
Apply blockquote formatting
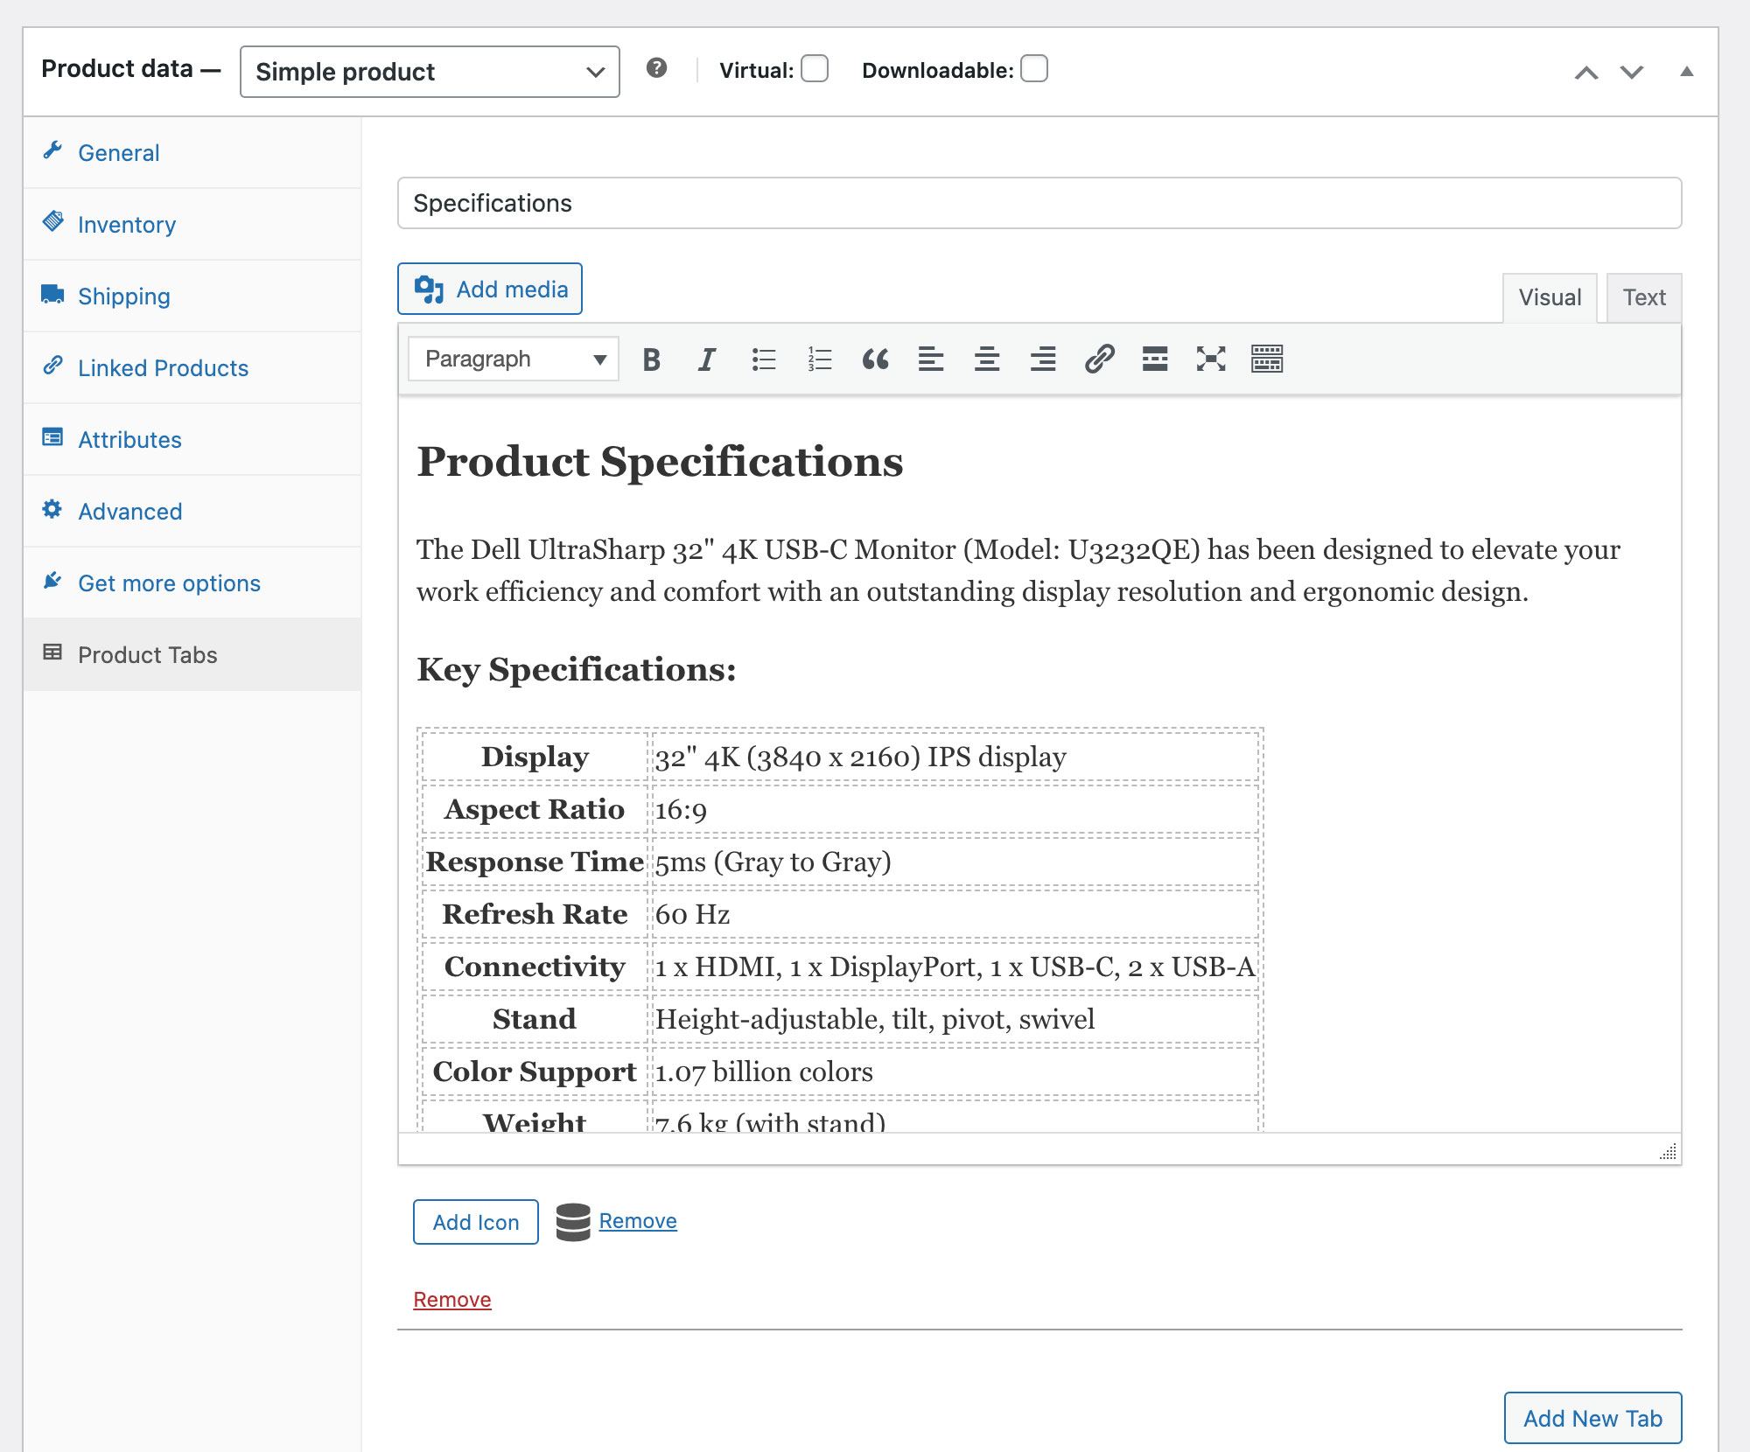tap(876, 359)
